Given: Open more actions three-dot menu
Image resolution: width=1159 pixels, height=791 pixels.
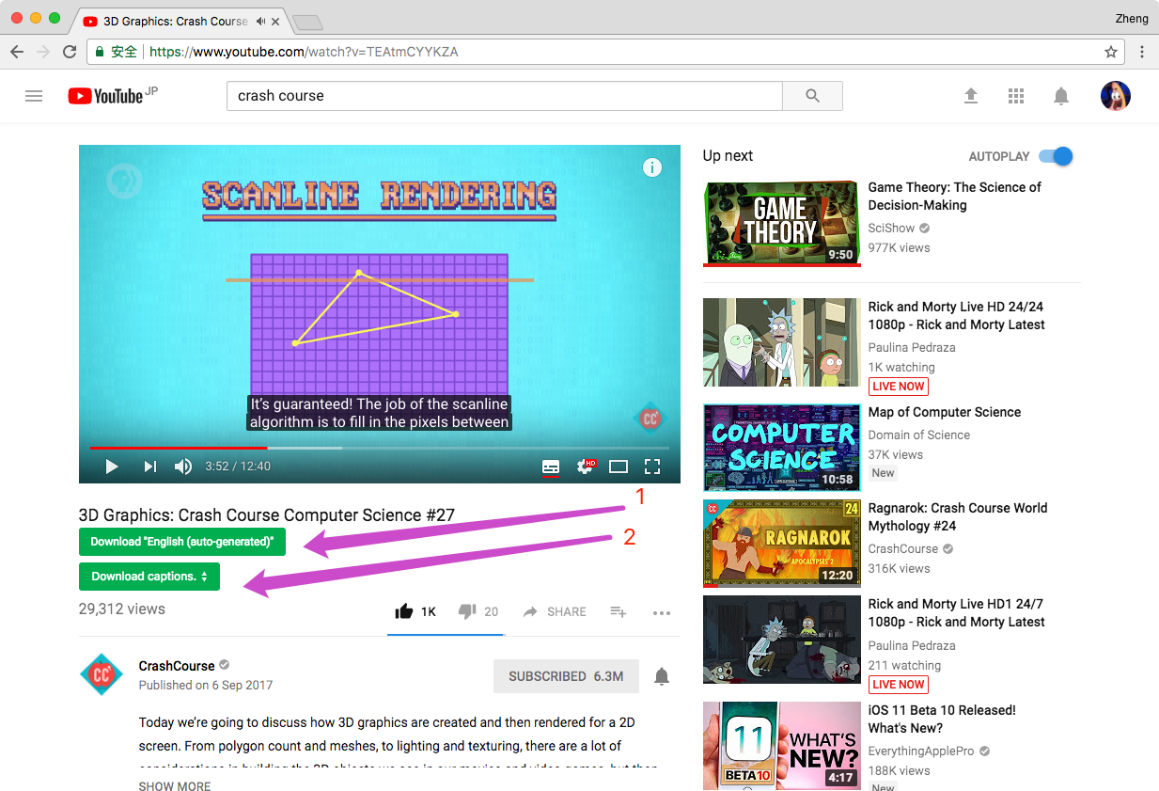Looking at the screenshot, I should pyautogui.click(x=662, y=612).
